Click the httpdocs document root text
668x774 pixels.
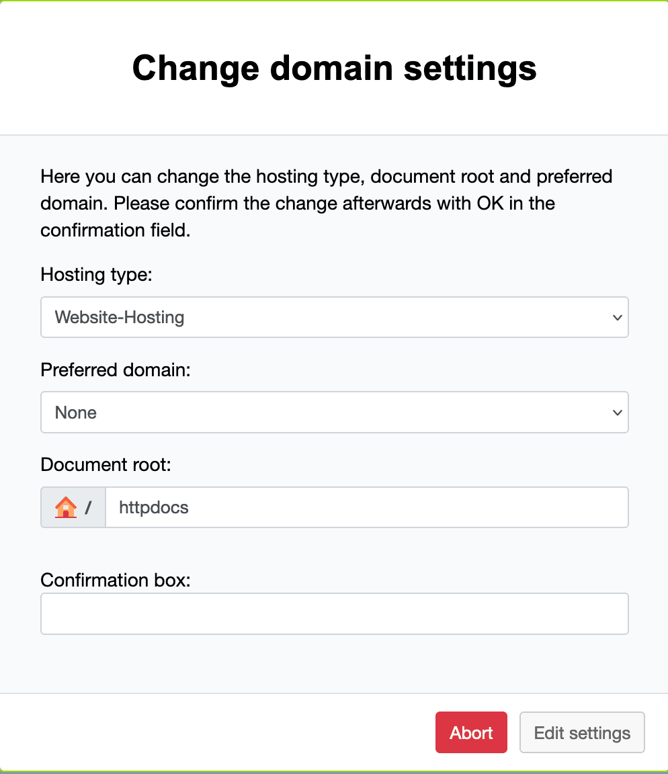(153, 507)
